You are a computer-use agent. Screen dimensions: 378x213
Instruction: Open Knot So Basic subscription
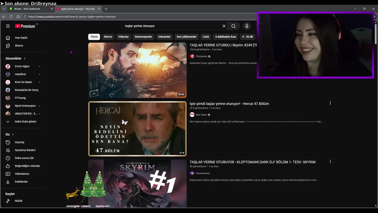tap(23, 82)
